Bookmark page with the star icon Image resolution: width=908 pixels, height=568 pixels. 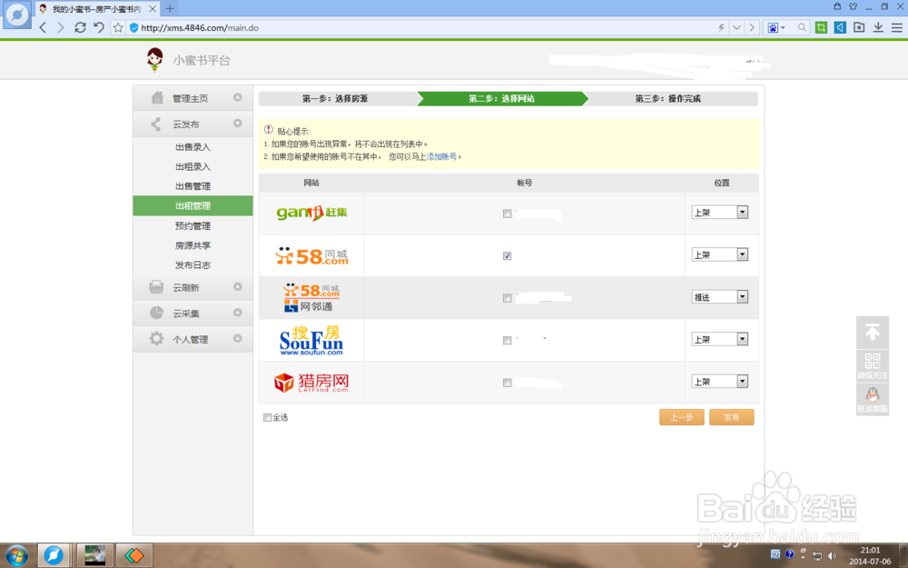[118, 27]
